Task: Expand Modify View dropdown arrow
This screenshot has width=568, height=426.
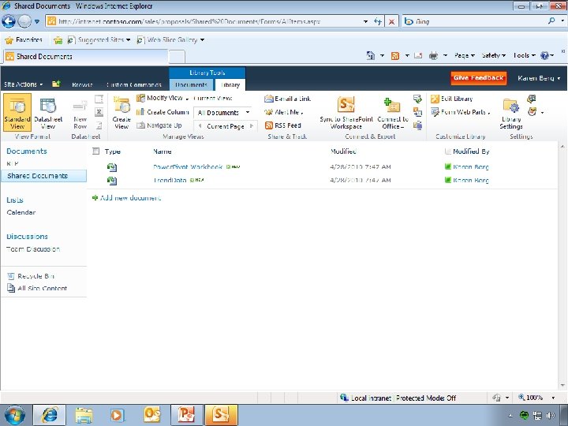Action: (187, 99)
